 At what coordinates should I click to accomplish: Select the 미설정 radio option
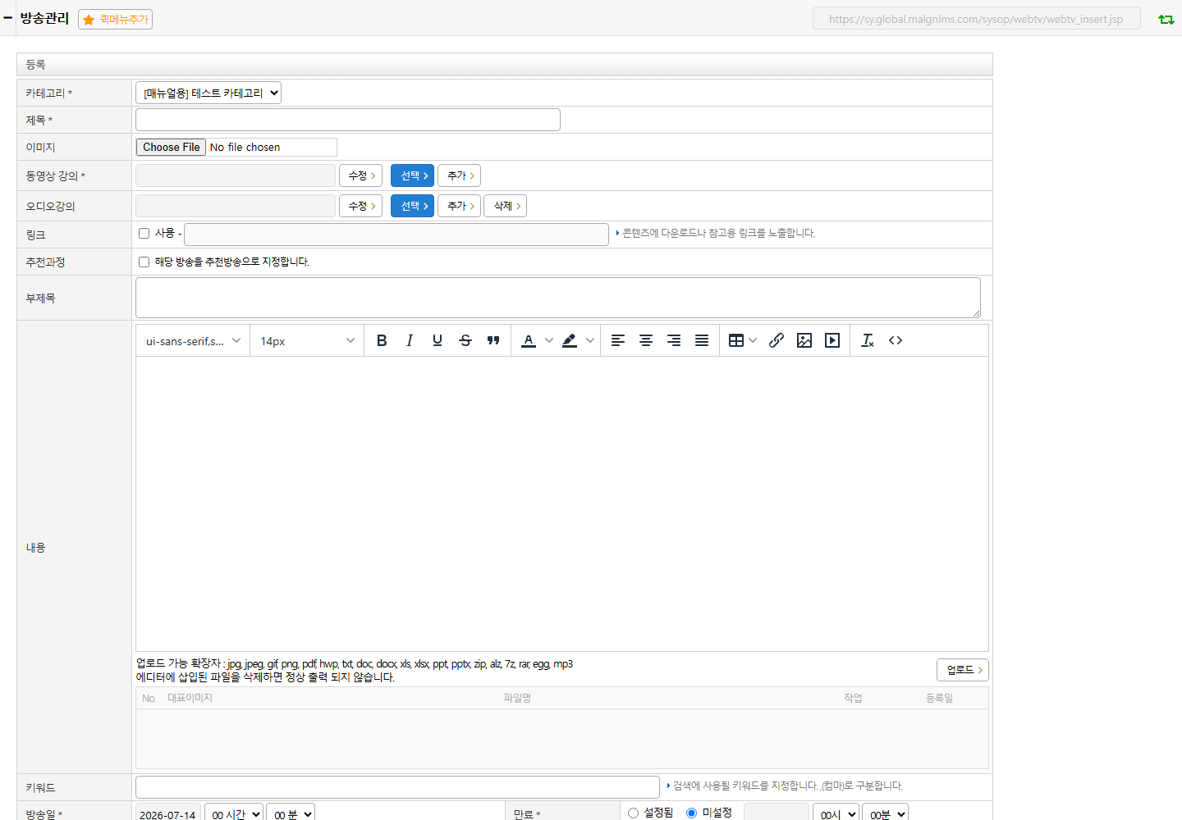click(692, 813)
